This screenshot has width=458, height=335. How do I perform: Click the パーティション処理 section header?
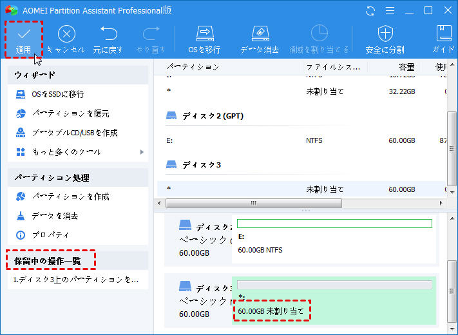point(79,178)
